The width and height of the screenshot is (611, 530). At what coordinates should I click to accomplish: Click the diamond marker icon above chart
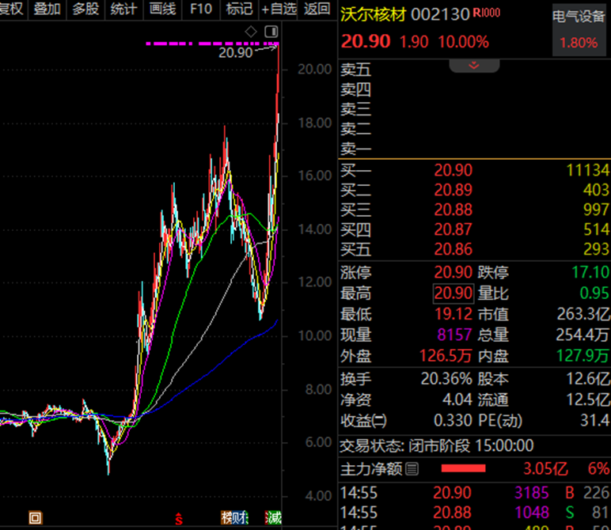click(x=251, y=32)
